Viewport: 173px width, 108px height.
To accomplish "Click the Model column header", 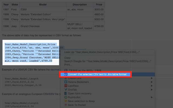I will pyautogui.click(x=43, y=5).
